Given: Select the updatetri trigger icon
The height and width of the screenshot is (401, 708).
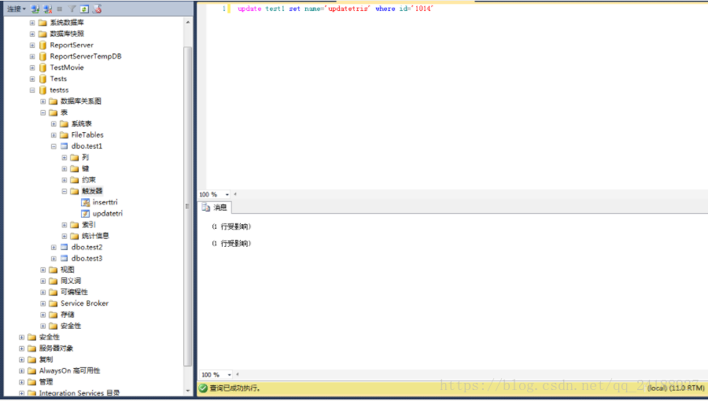Looking at the screenshot, I should 85,214.
